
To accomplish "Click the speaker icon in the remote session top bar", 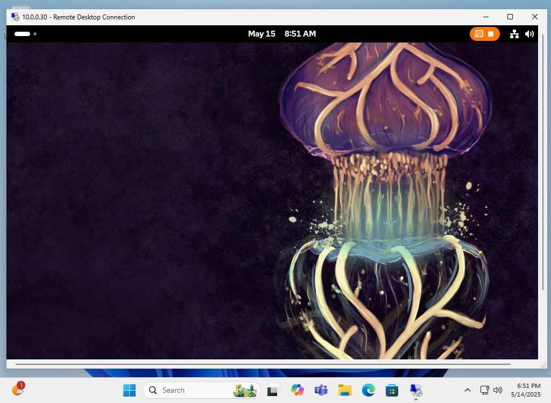I will point(529,33).
